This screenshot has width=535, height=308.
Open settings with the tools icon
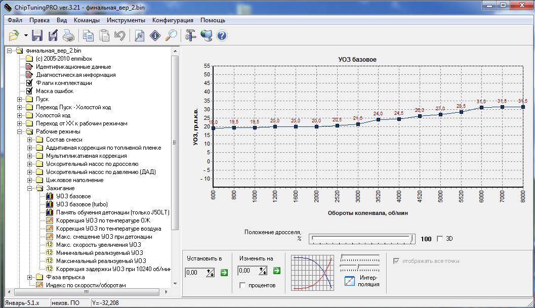click(x=190, y=35)
